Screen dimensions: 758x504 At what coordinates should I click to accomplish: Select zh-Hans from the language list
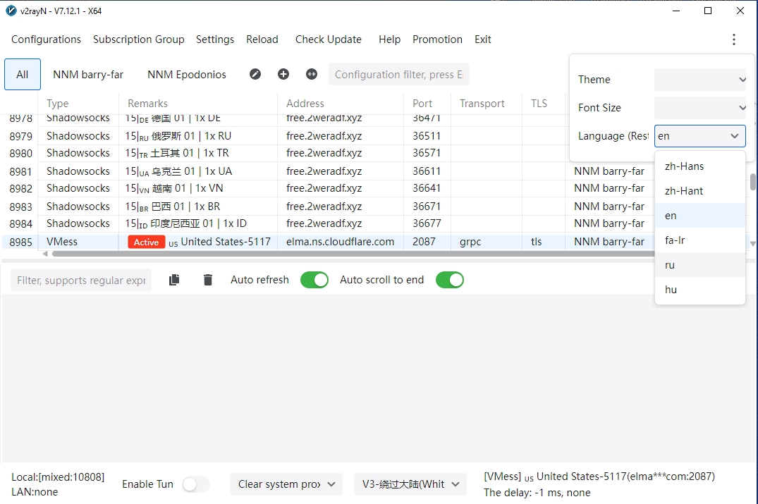(700, 166)
